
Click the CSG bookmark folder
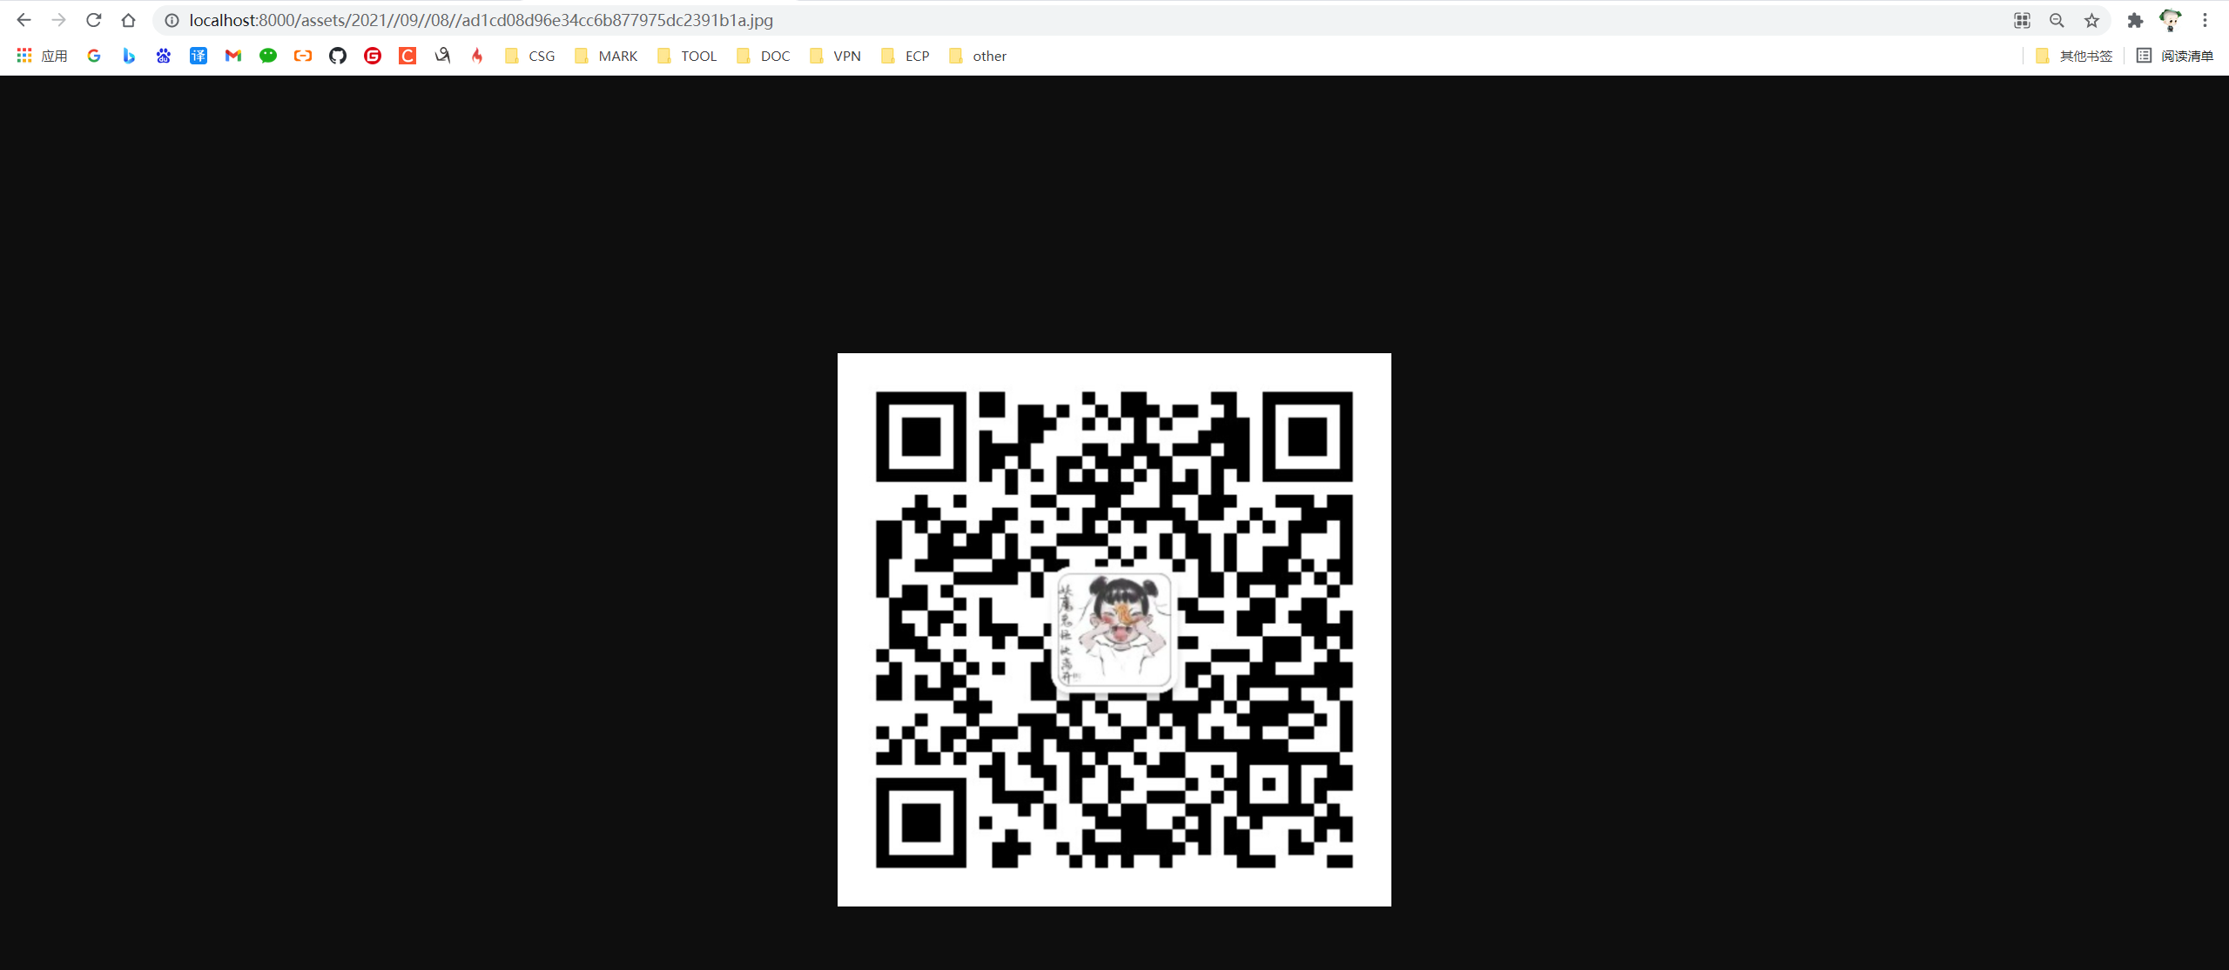click(529, 57)
